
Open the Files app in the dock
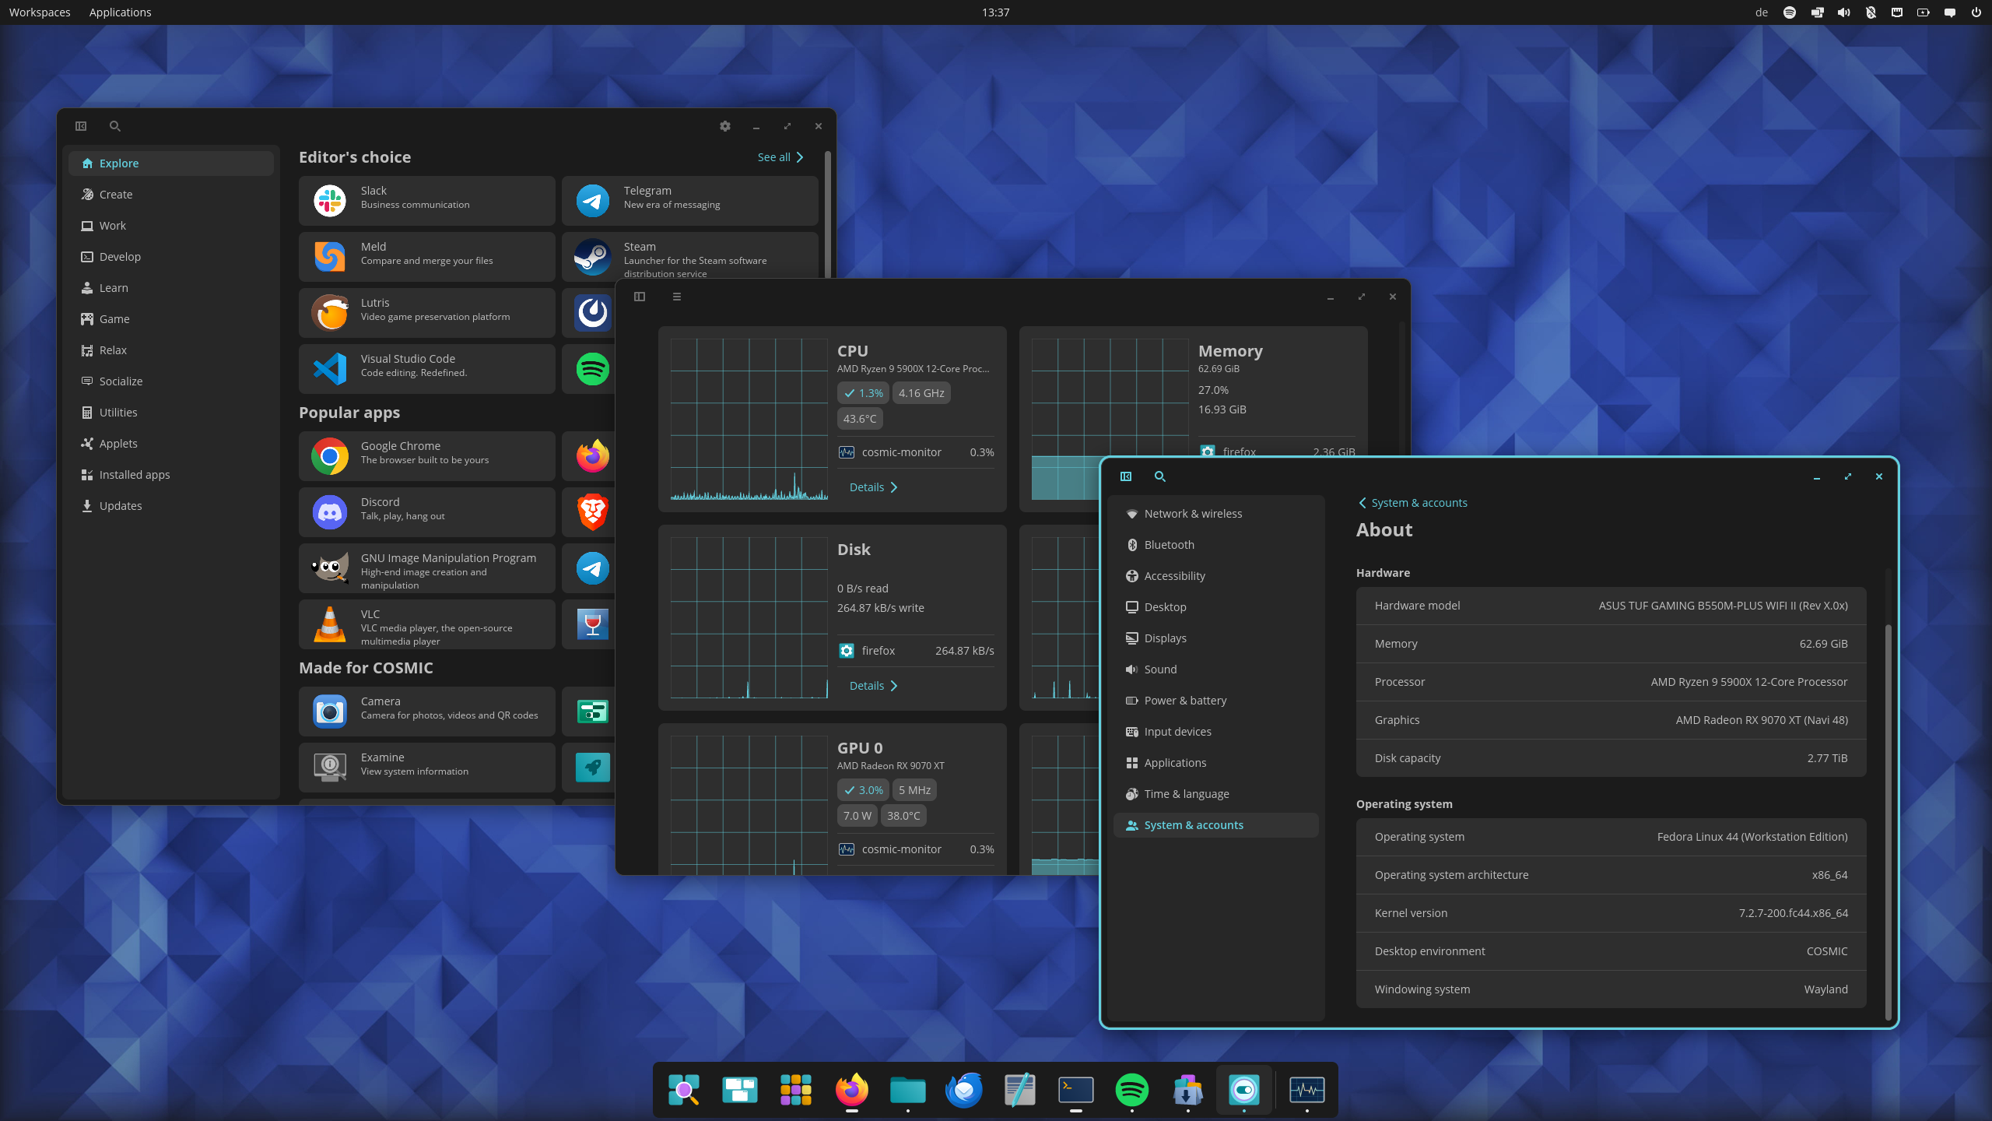908,1090
